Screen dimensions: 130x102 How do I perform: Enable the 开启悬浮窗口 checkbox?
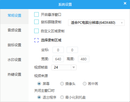(x=36, y=14)
